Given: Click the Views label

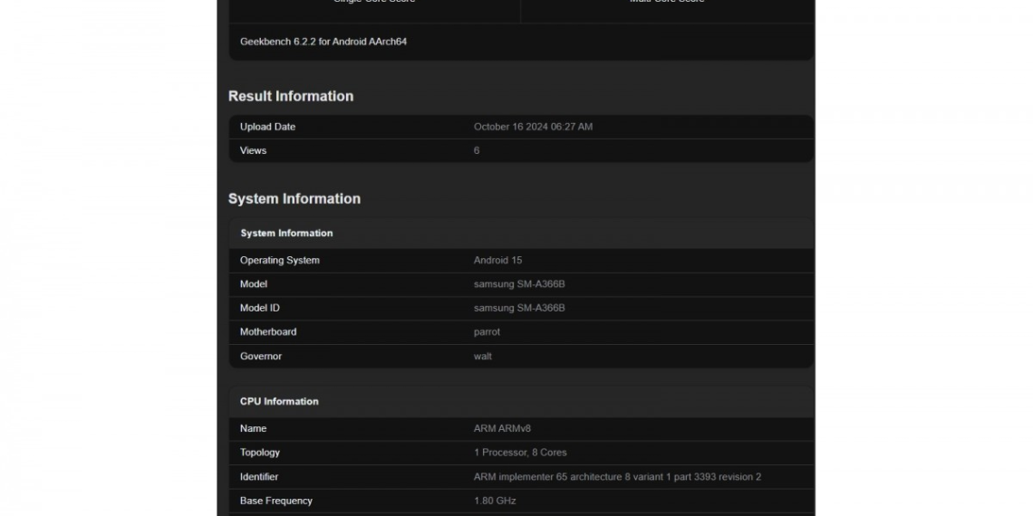Looking at the screenshot, I should 253,150.
